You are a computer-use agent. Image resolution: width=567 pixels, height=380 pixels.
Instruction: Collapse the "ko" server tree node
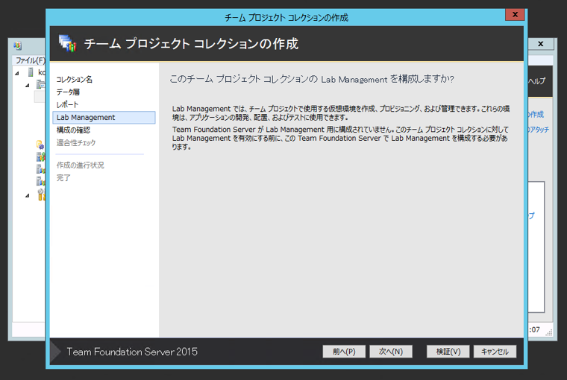(17, 73)
